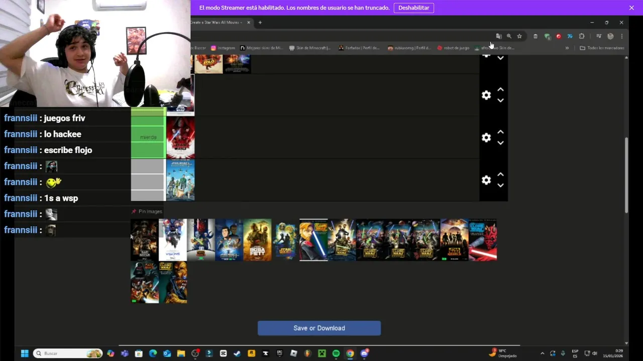
Task: Open settings gear of row above mierda tier
Action: [x=486, y=95]
